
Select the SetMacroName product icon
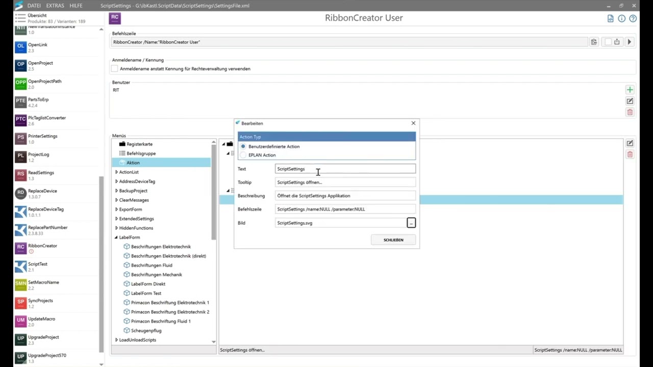[20, 285]
